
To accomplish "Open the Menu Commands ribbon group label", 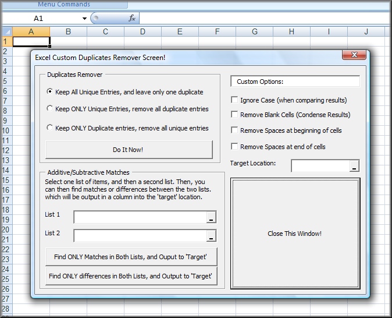I will [x=64, y=4].
